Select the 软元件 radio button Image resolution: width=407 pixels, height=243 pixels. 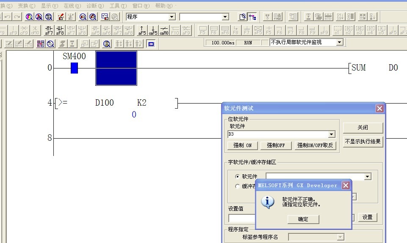click(x=237, y=176)
